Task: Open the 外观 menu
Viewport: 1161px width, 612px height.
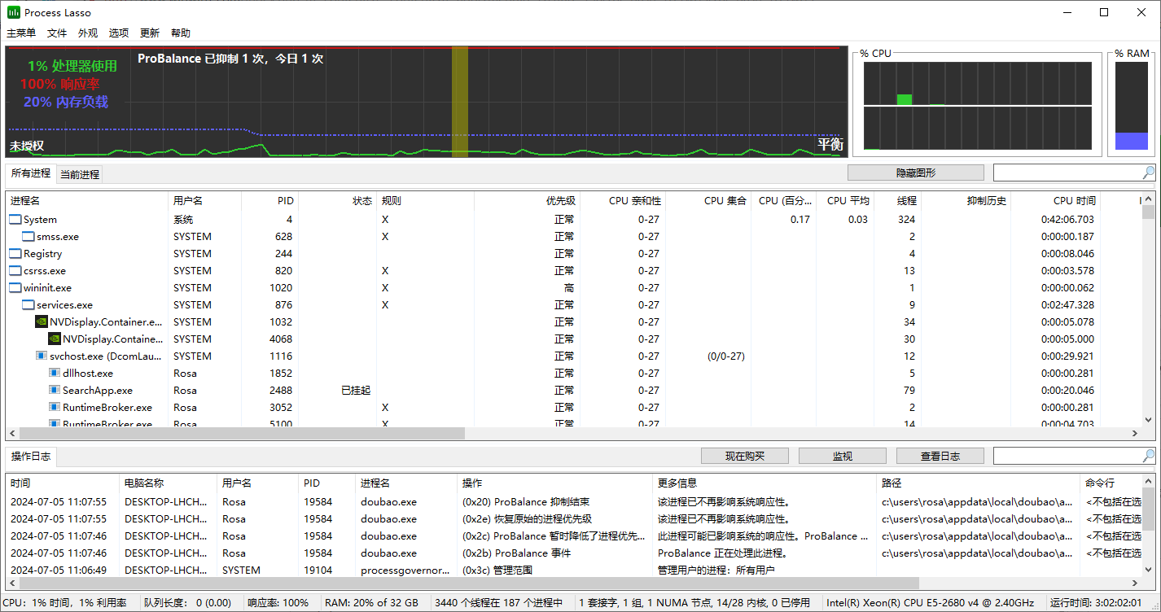Action: click(x=88, y=33)
